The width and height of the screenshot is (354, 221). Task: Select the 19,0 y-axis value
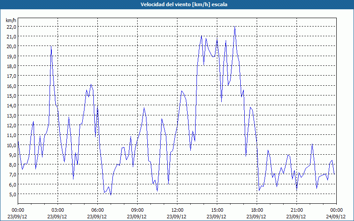click(12, 57)
